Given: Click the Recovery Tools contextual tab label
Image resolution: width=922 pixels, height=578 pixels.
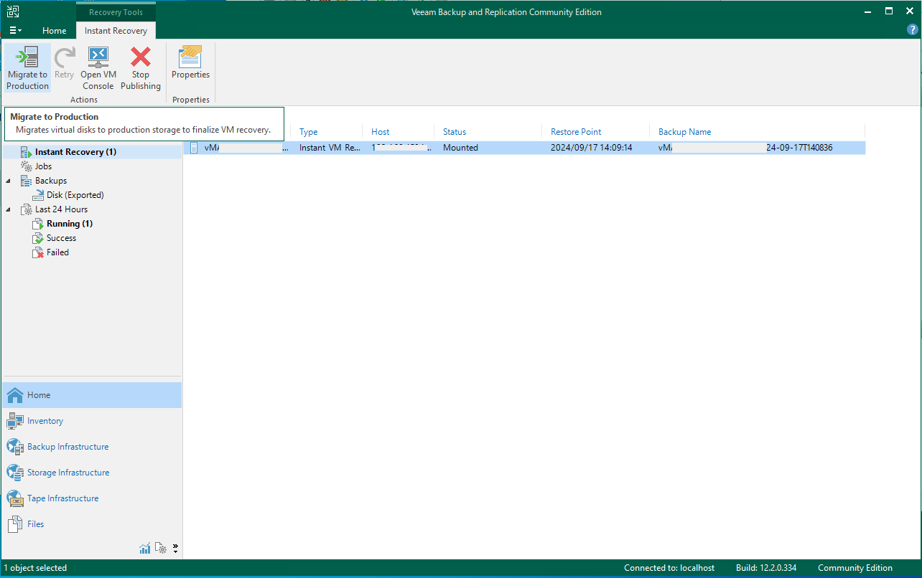Looking at the screenshot, I should click(116, 12).
